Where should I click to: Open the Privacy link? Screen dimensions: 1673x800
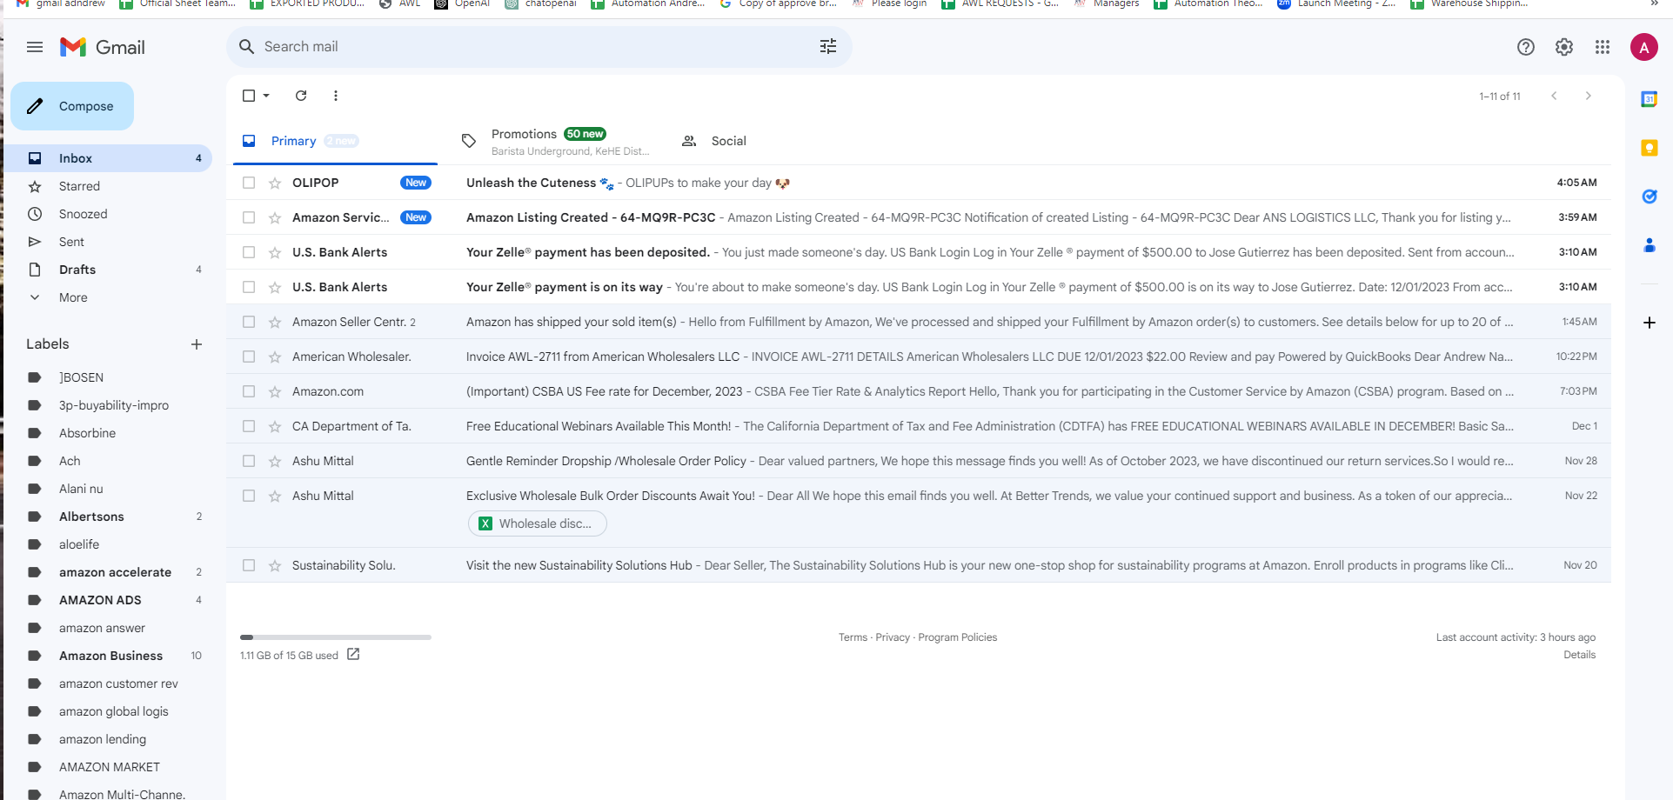click(x=893, y=637)
